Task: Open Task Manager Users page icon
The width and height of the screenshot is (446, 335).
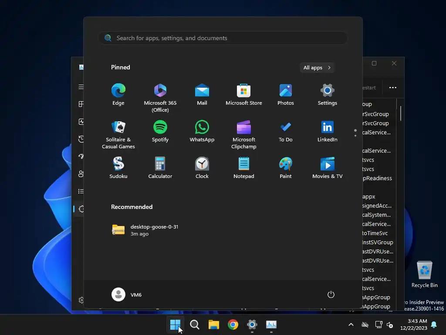Action: coord(81,174)
